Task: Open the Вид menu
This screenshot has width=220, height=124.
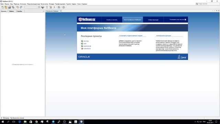Action: (x=11, y=4)
